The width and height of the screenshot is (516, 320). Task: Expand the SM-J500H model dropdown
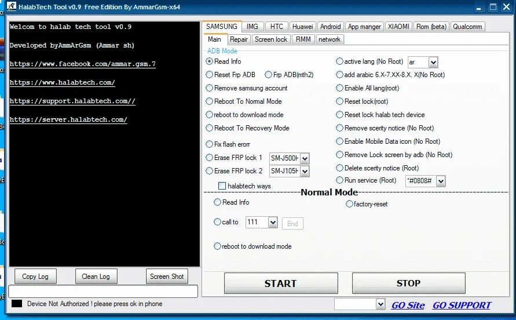(305, 158)
